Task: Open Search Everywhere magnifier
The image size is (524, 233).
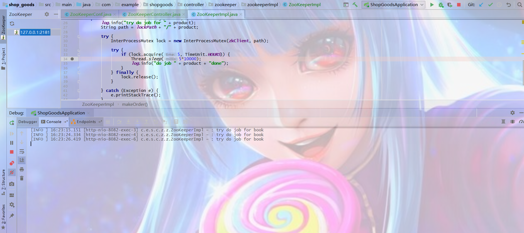Action: point(520,4)
